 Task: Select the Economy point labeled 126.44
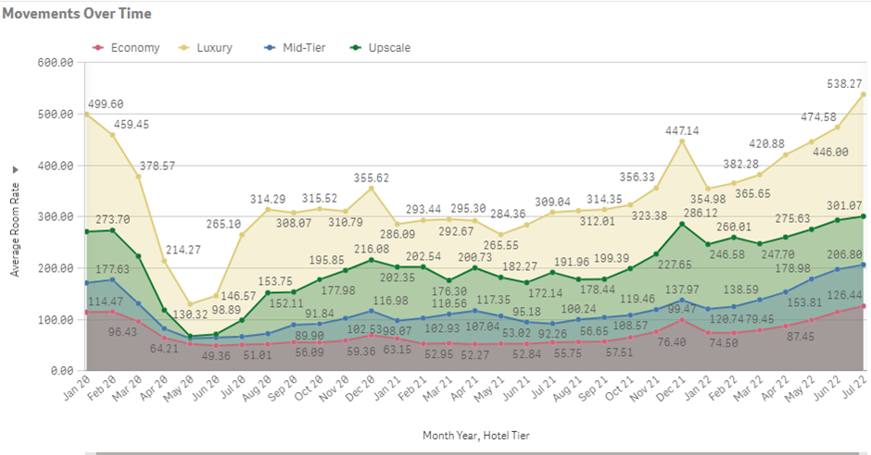pos(864,306)
